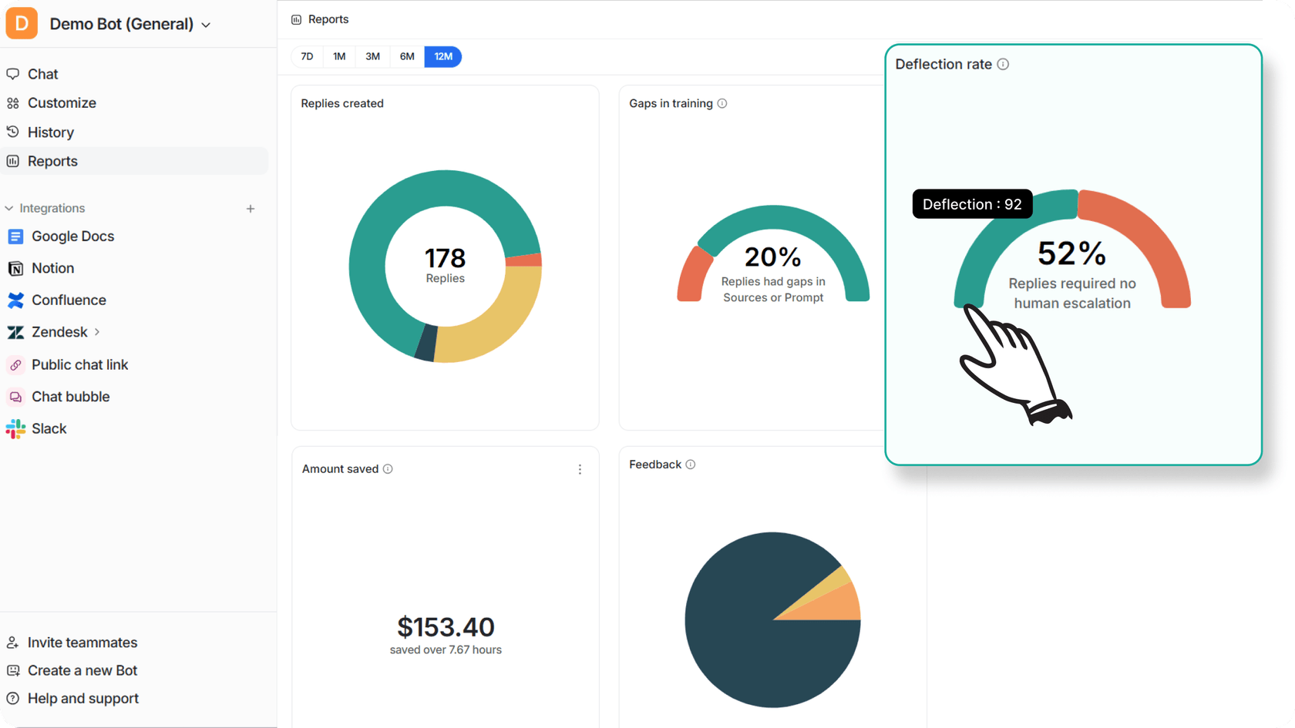Select the Customize icon in the sidebar
Image resolution: width=1295 pixels, height=728 pixels.
(13, 102)
